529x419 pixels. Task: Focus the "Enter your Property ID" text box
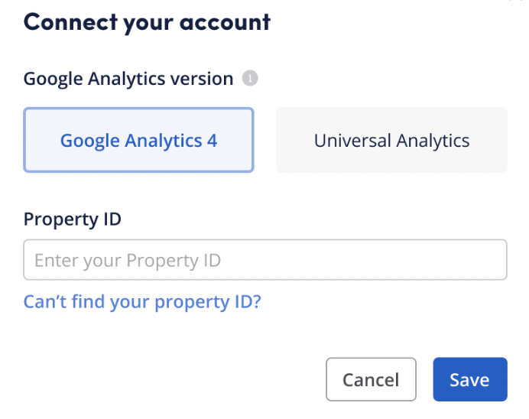[264, 260]
